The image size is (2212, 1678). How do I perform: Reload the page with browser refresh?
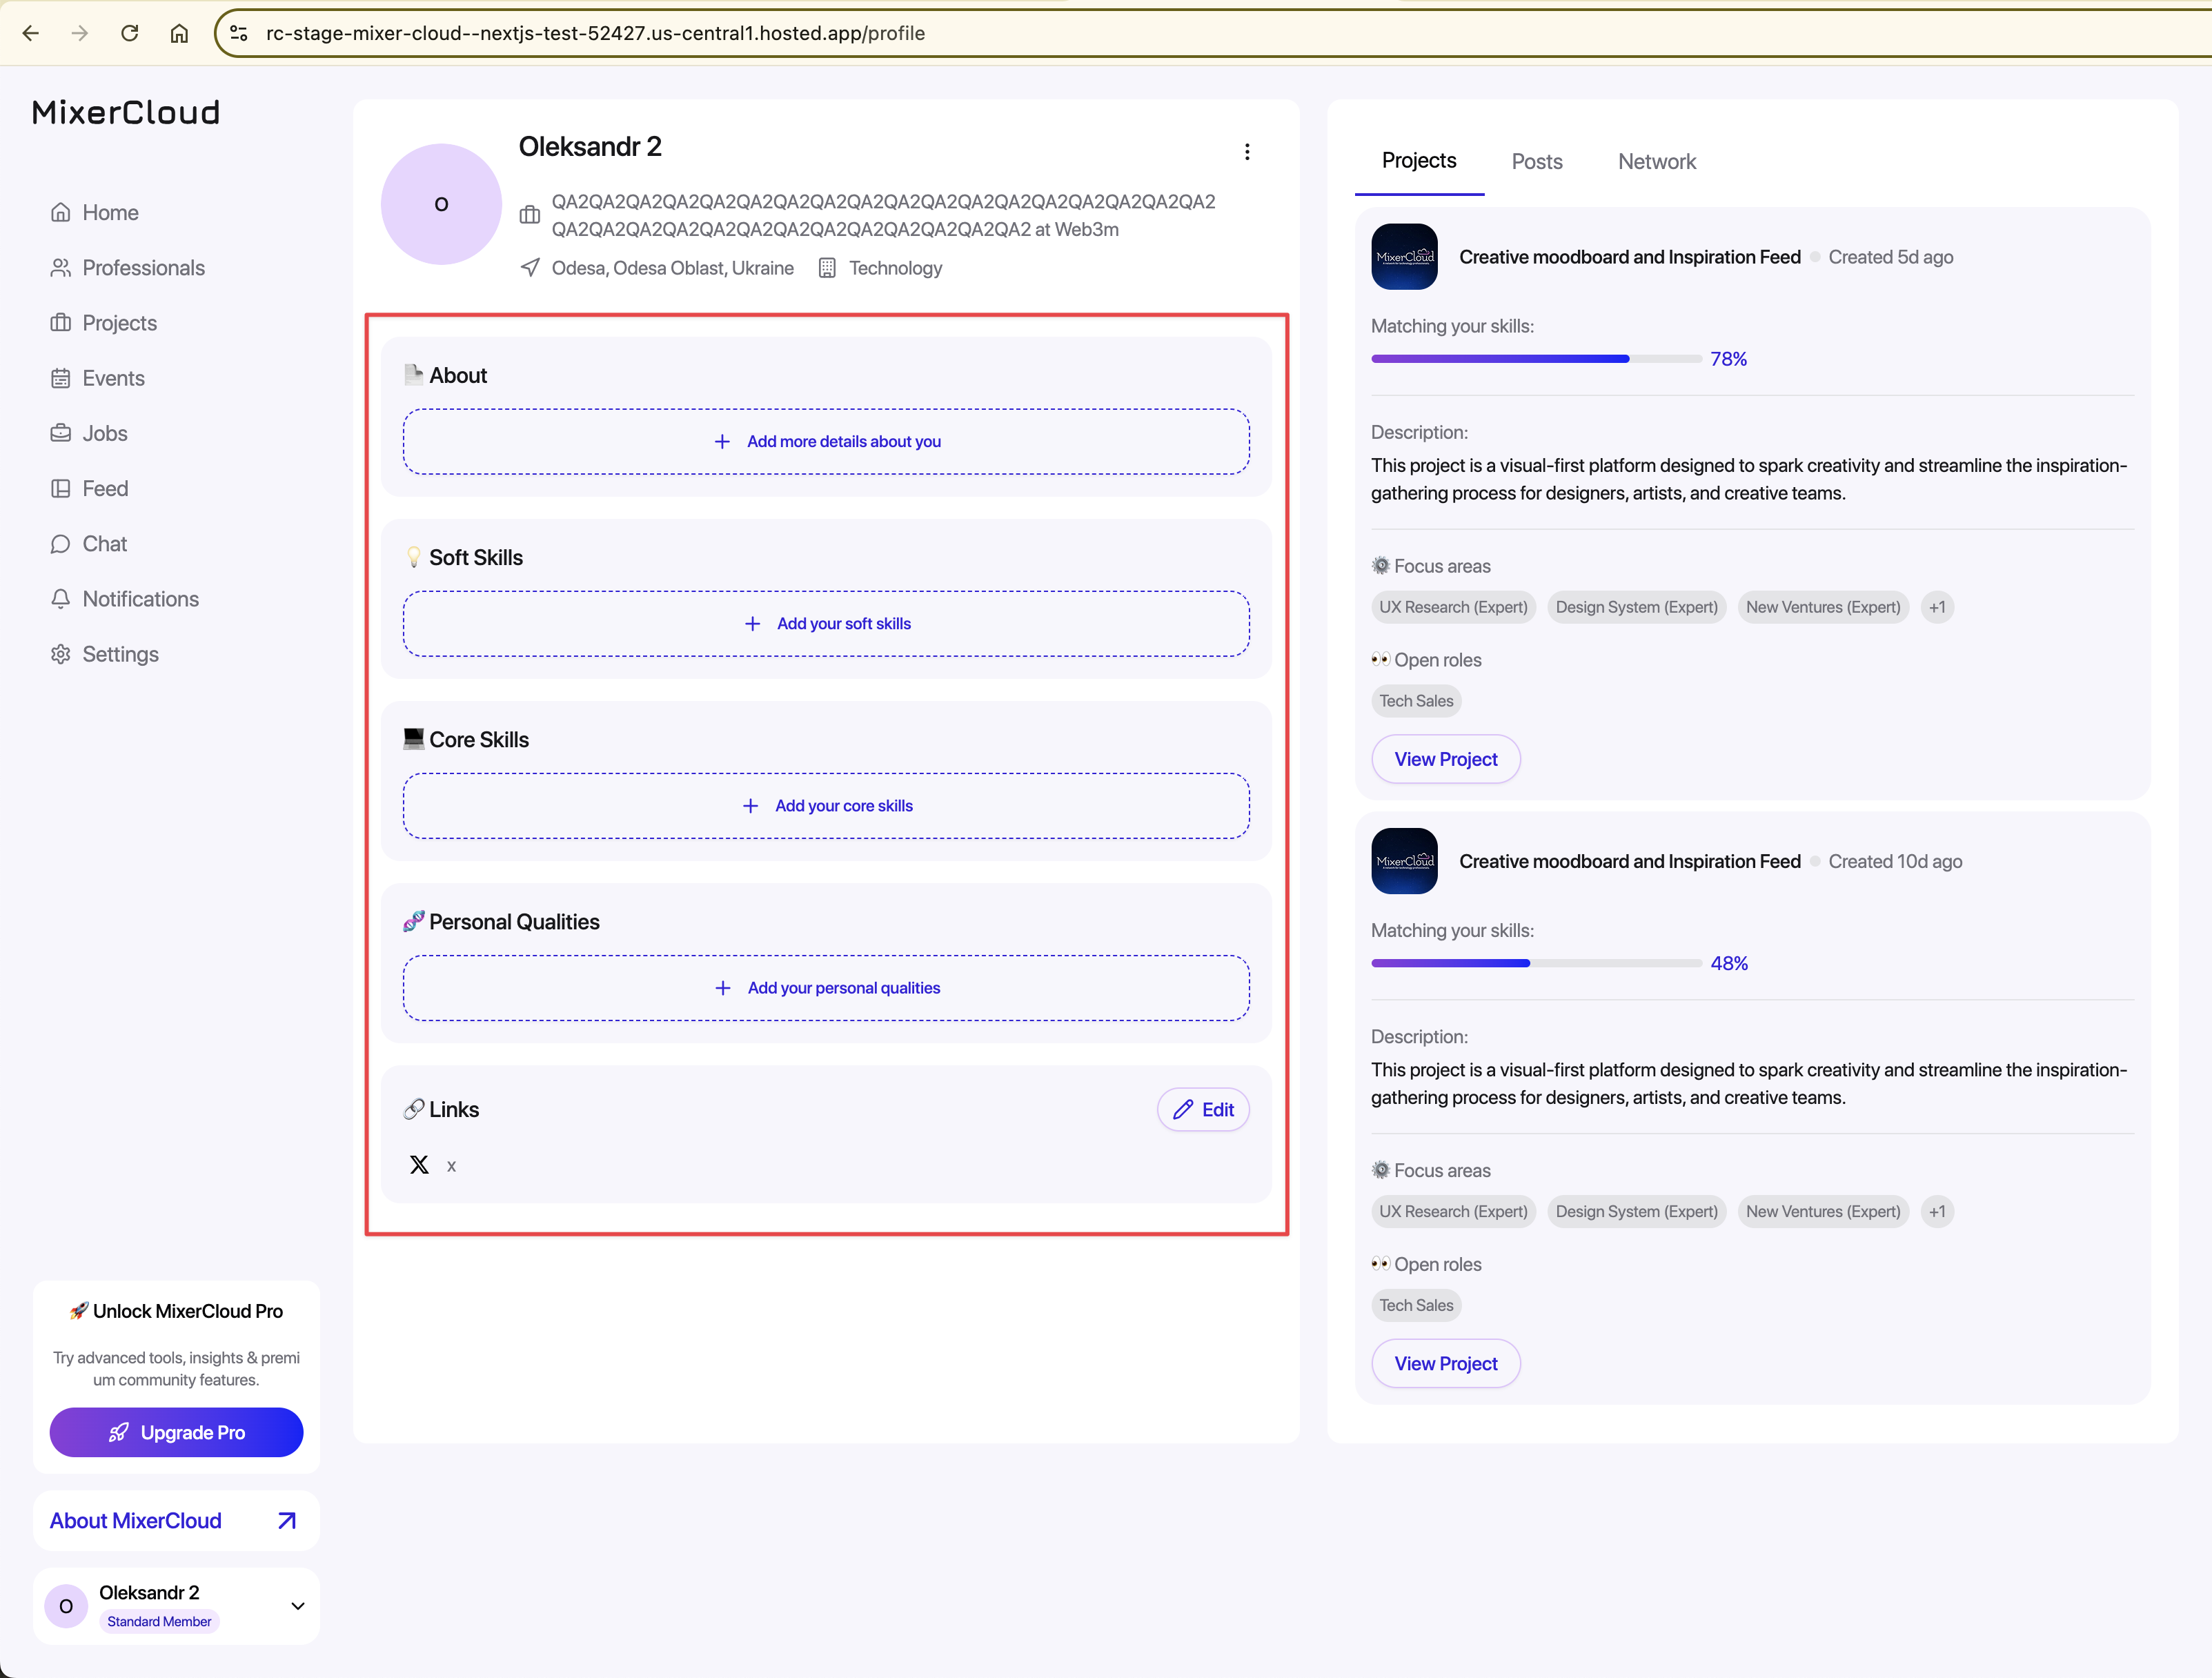pos(129,33)
